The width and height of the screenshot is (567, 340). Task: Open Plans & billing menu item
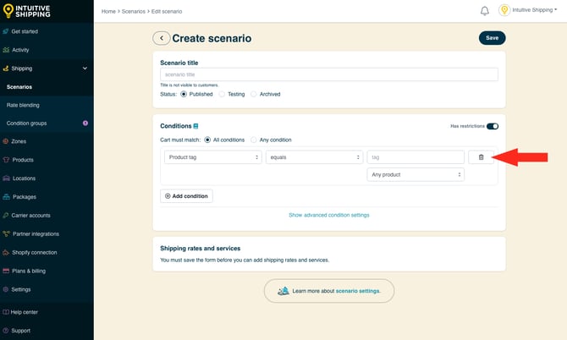point(29,271)
